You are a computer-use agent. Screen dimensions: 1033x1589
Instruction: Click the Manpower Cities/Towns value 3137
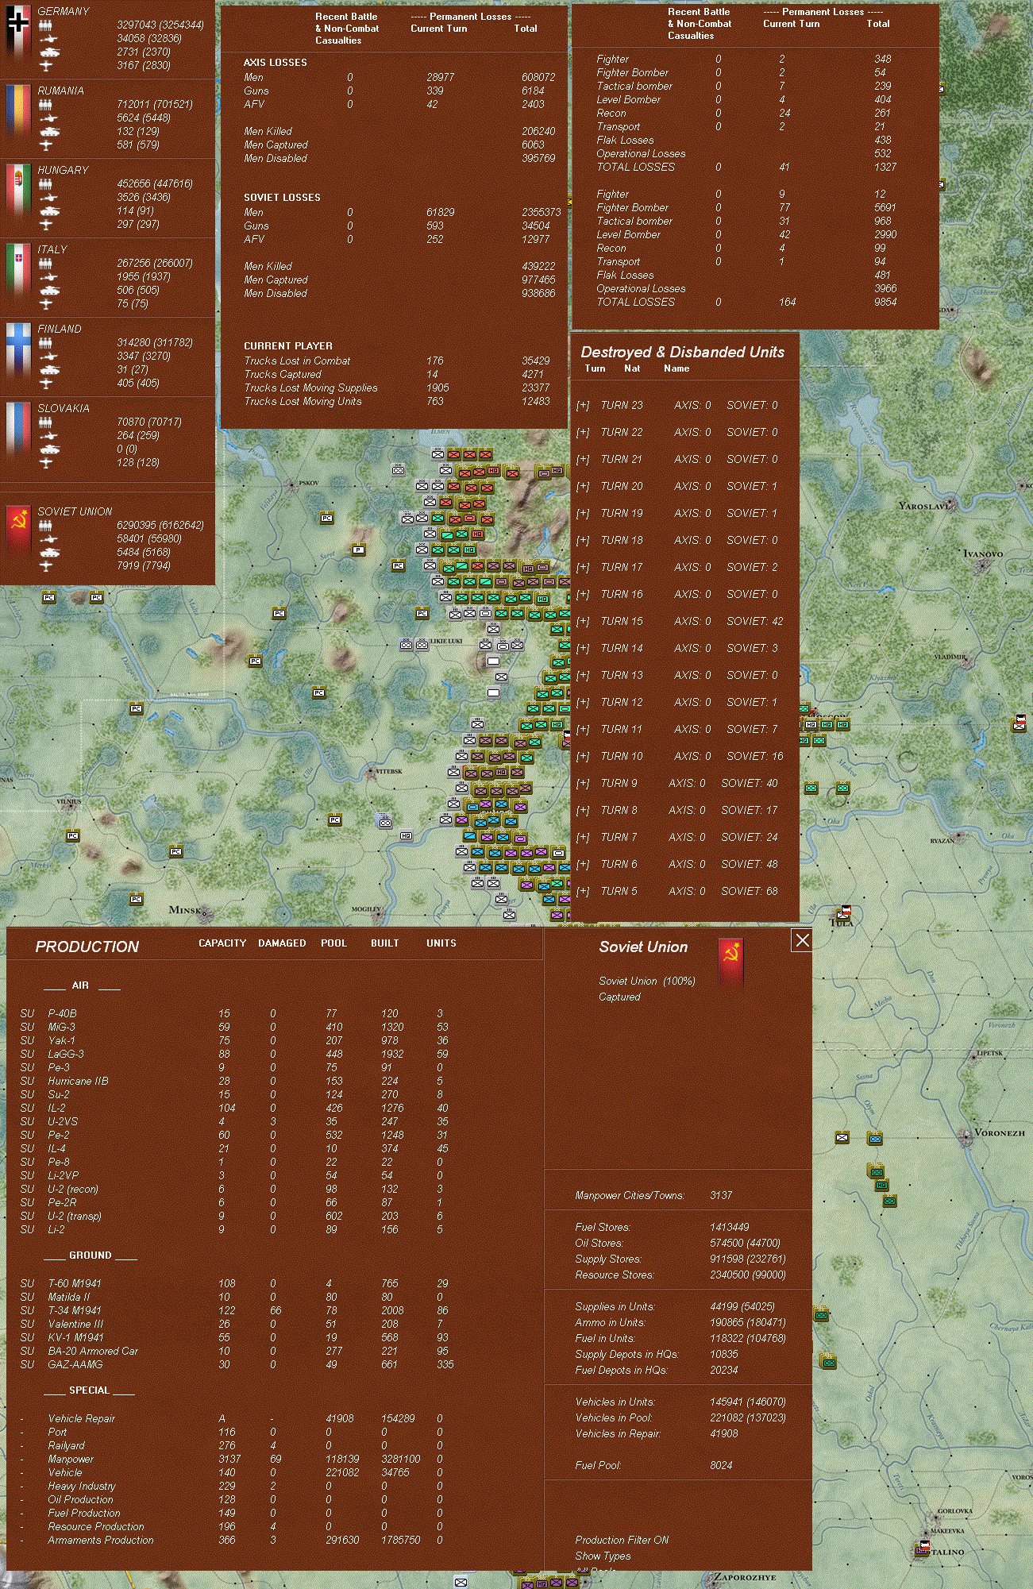(x=721, y=1195)
